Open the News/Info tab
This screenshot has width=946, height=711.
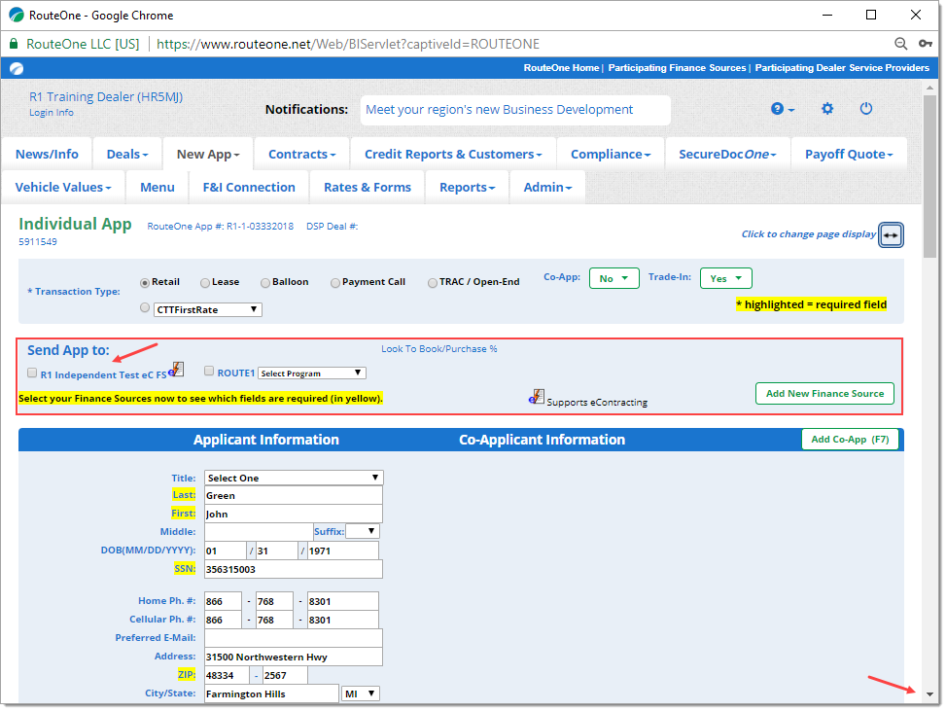tap(47, 154)
